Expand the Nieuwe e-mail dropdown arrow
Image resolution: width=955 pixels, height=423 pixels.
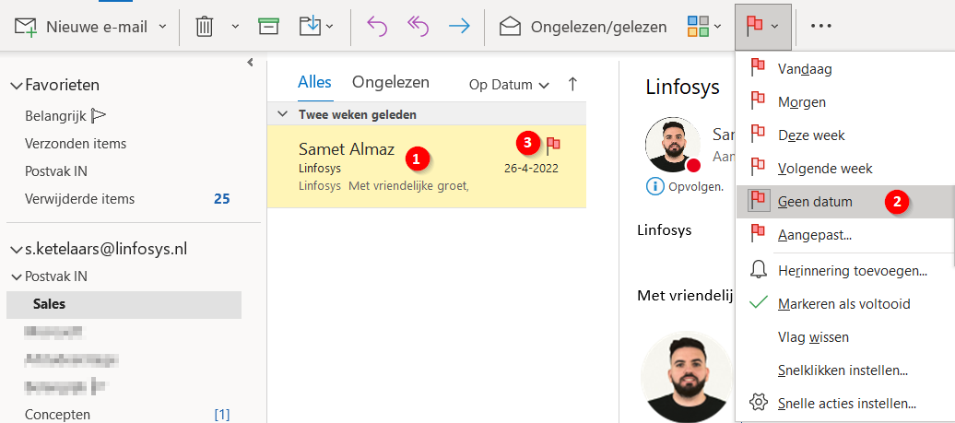point(163,27)
